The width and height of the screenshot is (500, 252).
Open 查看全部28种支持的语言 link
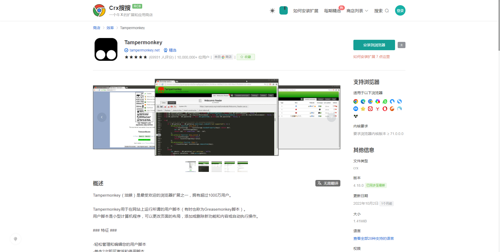click(x=373, y=238)
